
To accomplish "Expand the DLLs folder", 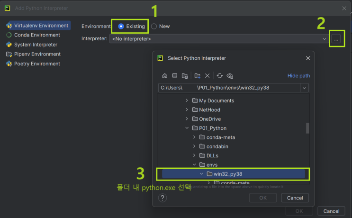I will [194, 155].
